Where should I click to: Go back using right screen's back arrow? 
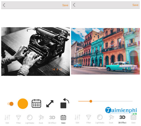tap(74, 5)
